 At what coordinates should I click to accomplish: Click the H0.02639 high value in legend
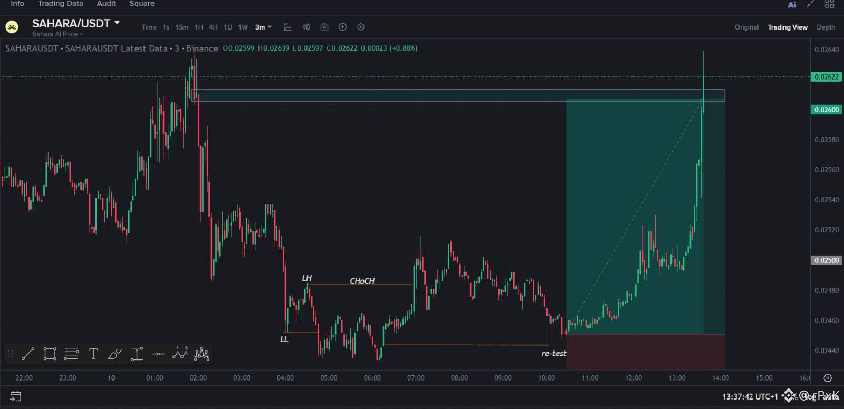(273, 48)
